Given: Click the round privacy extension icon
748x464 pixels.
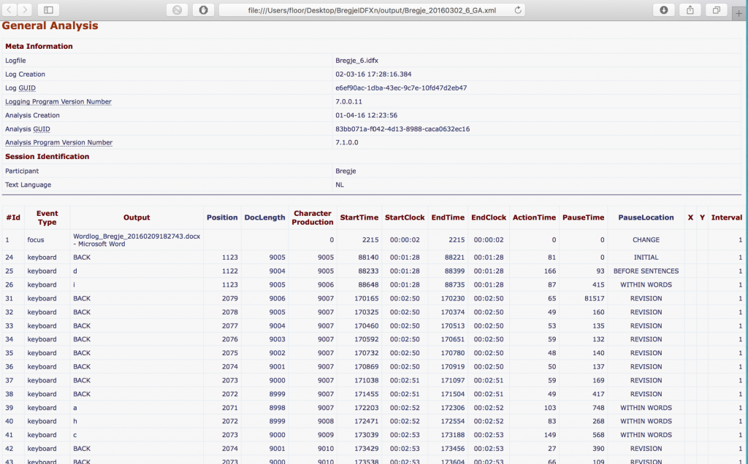Looking at the screenshot, I should click(203, 9).
